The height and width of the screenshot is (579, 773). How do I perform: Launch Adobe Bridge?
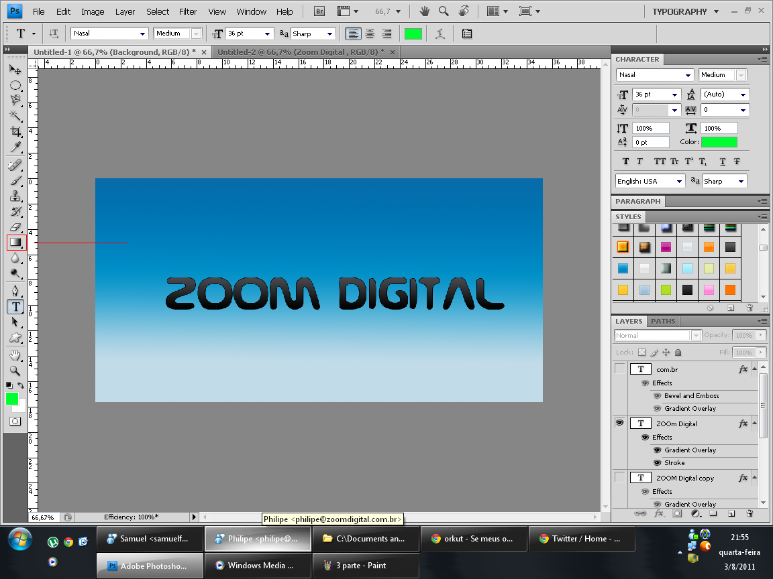pyautogui.click(x=319, y=11)
